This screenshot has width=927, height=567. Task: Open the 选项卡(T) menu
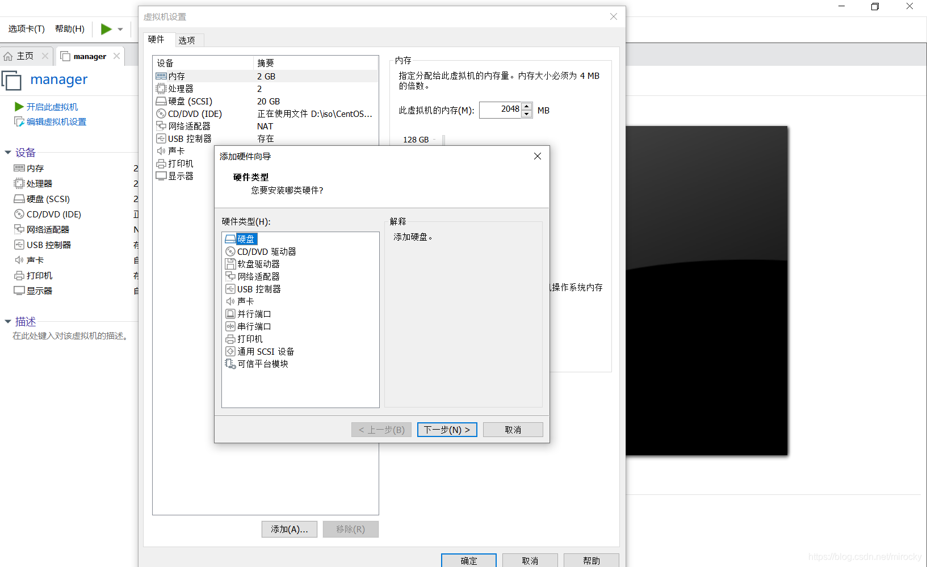pyautogui.click(x=25, y=29)
